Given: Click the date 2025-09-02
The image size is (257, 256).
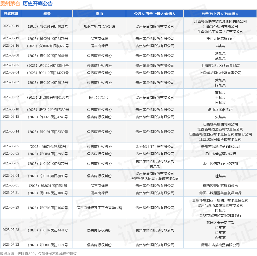Looking at the screenshot, I should coord(11,82).
